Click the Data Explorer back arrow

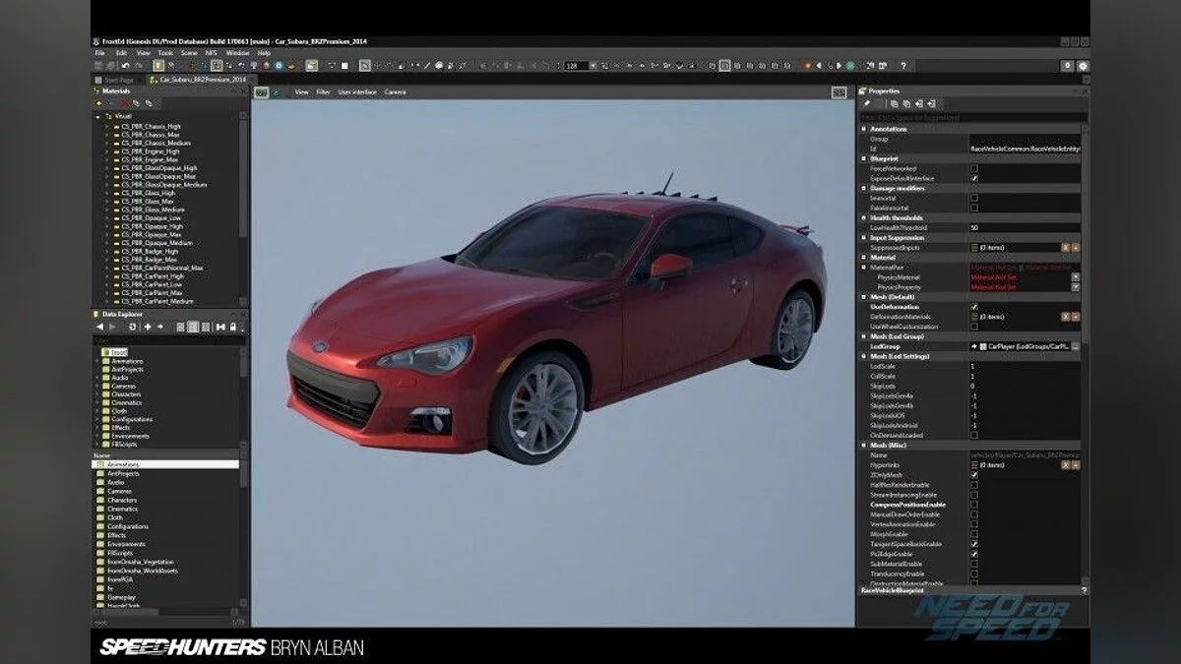[x=99, y=327]
